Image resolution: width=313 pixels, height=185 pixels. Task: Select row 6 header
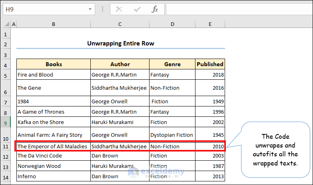pyautogui.click(x=5, y=88)
